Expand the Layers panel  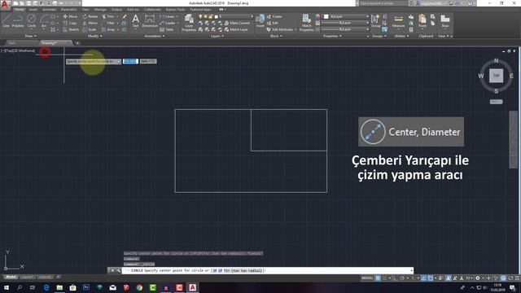217,36
